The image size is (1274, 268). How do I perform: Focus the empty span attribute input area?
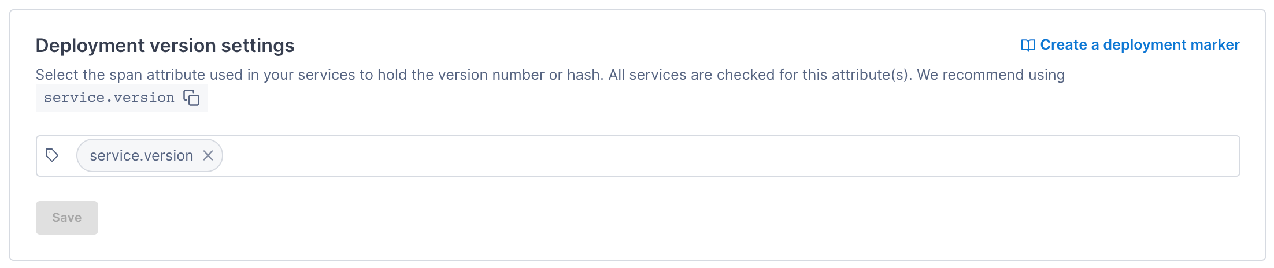coord(694,156)
